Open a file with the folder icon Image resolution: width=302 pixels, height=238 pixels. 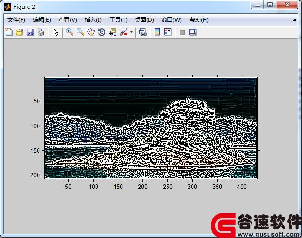(19, 32)
